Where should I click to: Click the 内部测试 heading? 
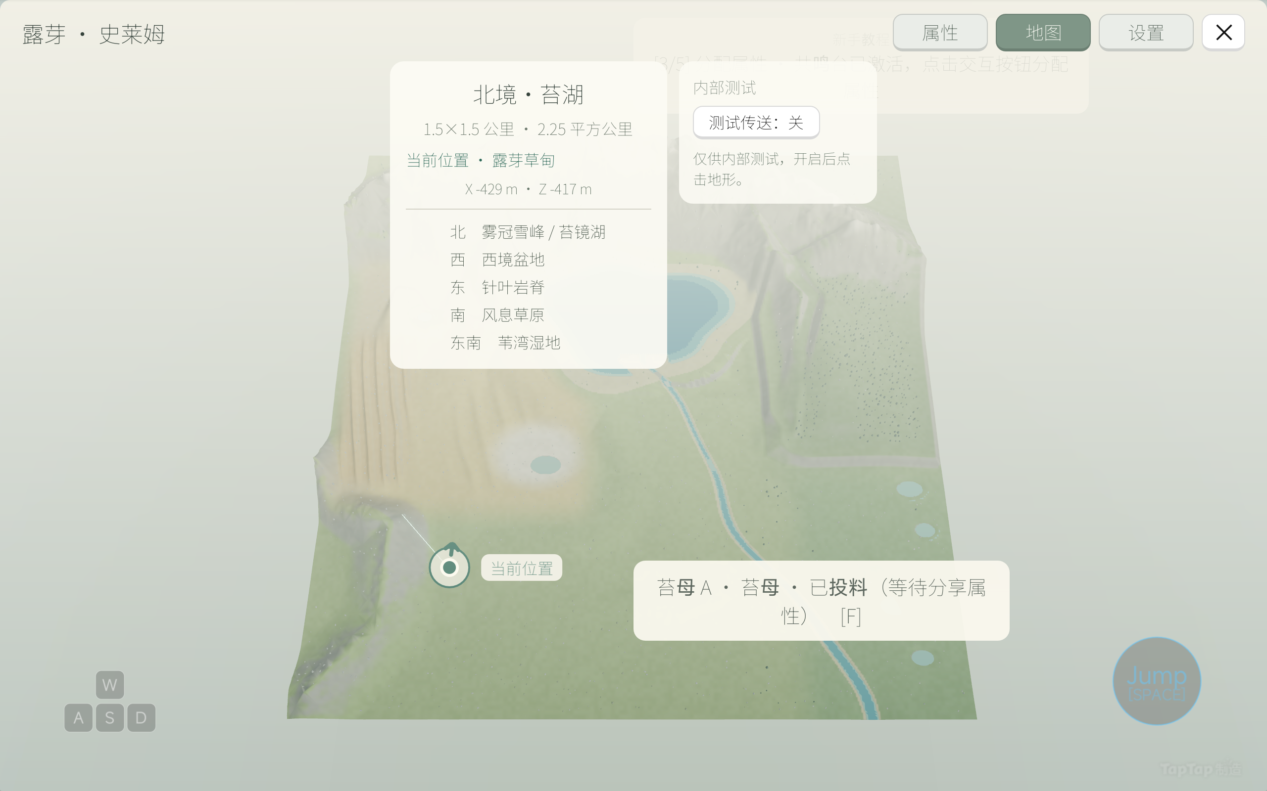725,88
